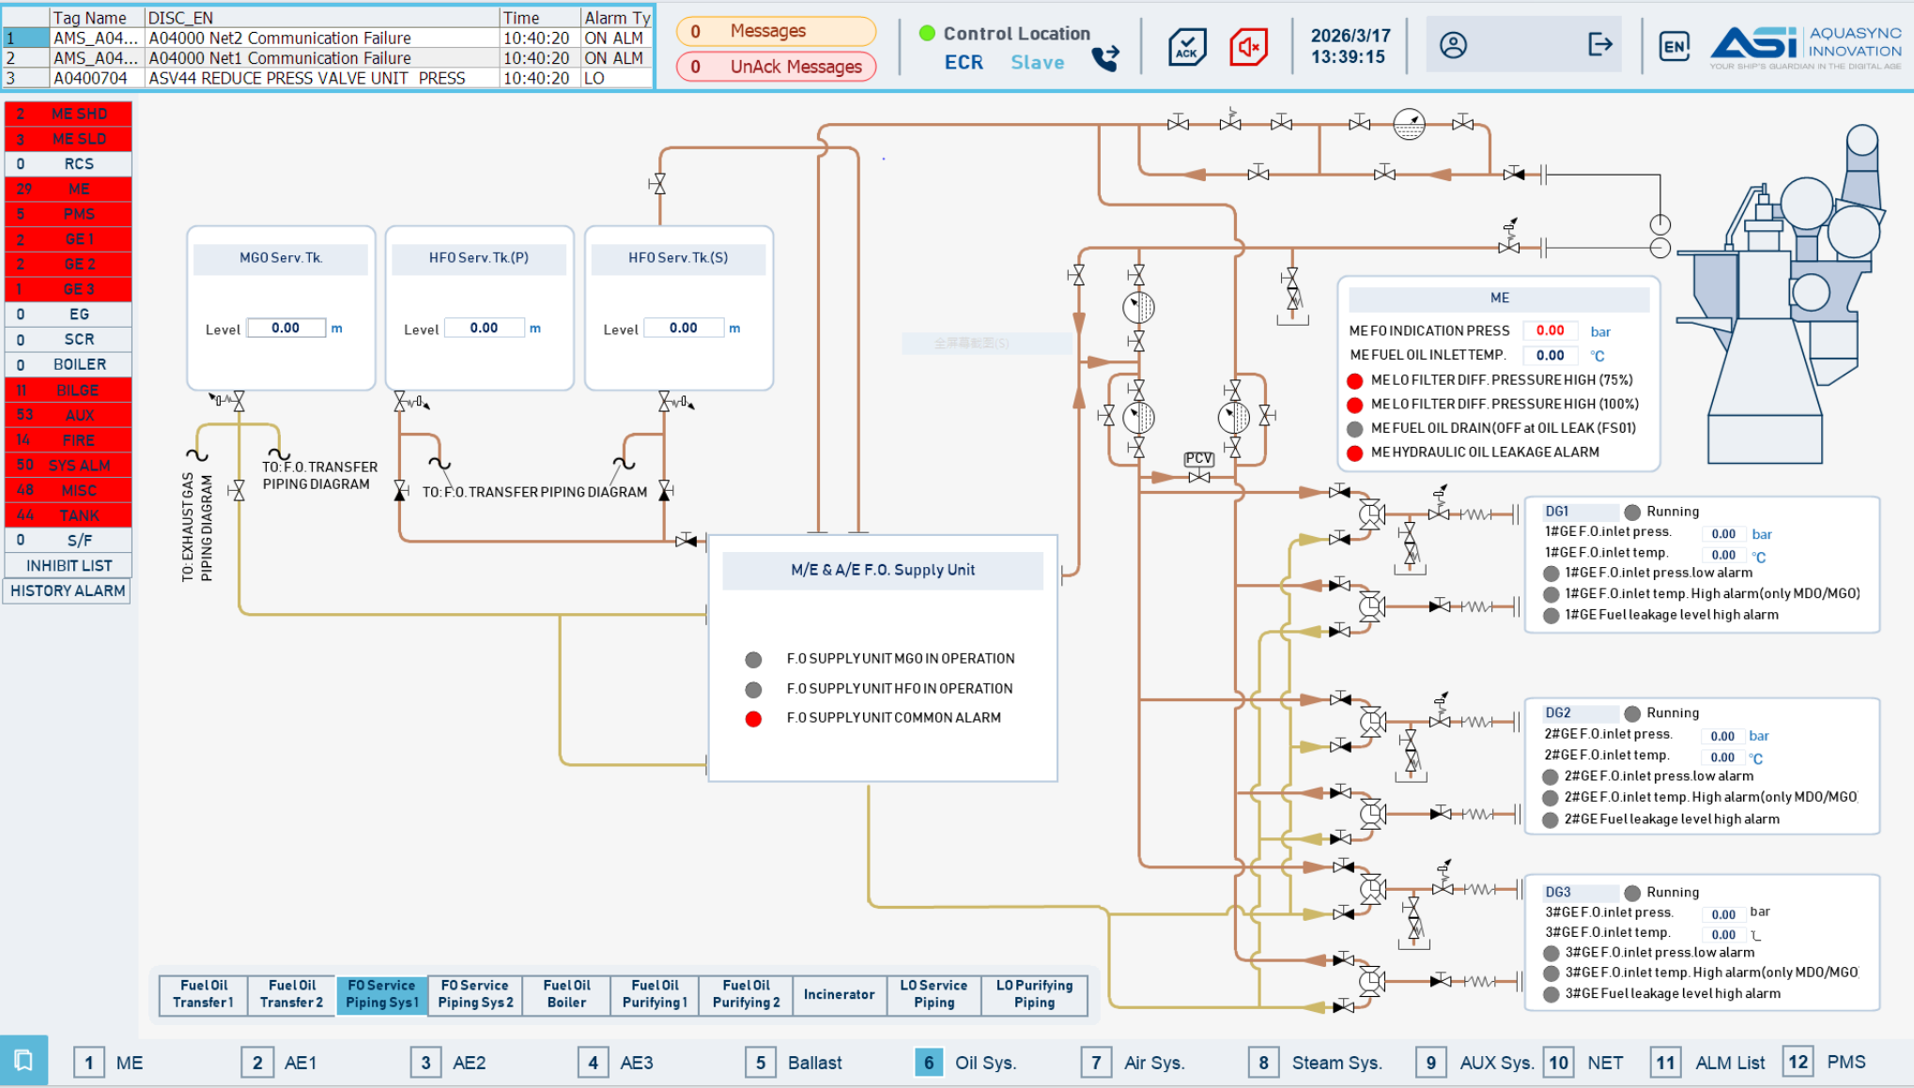Click the exhaust gas piping line valve

point(239,490)
